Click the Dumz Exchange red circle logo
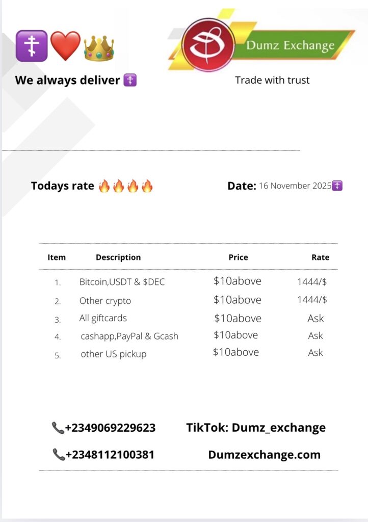Screen dimensions: 368x522 [208, 45]
